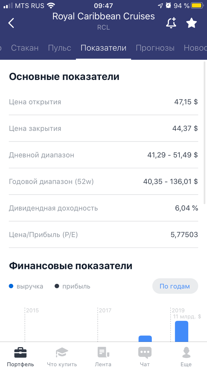The width and height of the screenshot is (207, 369).
Task: Tap the back arrow to return
Action: click(11, 23)
